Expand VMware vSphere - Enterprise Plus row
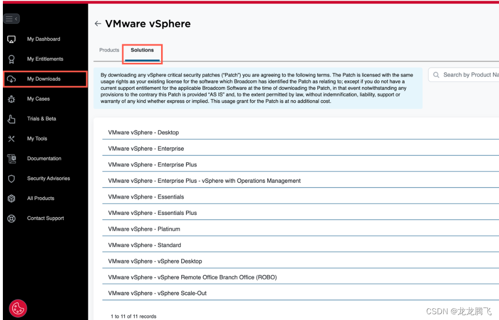Image resolution: width=499 pixels, height=320 pixels. tap(301, 165)
